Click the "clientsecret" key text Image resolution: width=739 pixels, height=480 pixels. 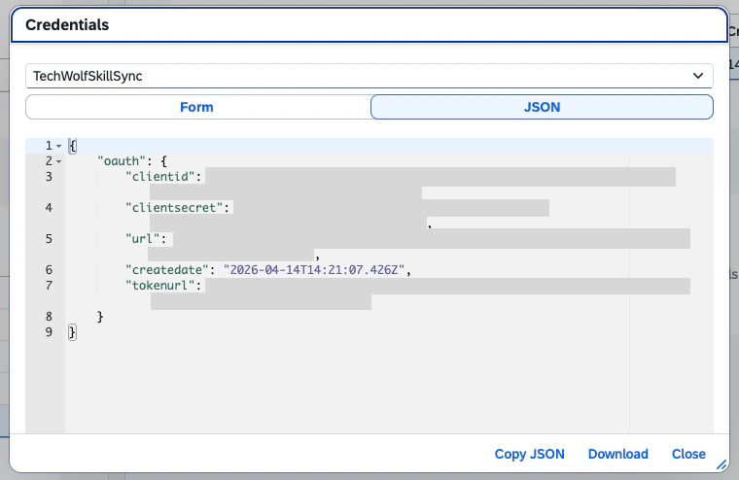[174, 208]
